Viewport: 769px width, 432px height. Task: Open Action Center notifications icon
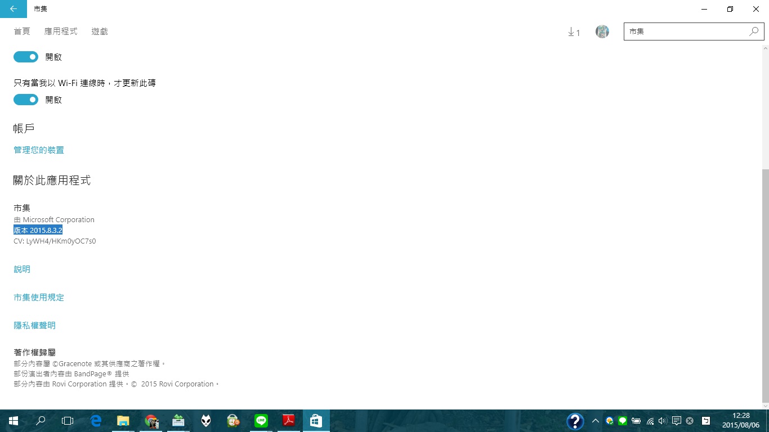click(x=677, y=421)
